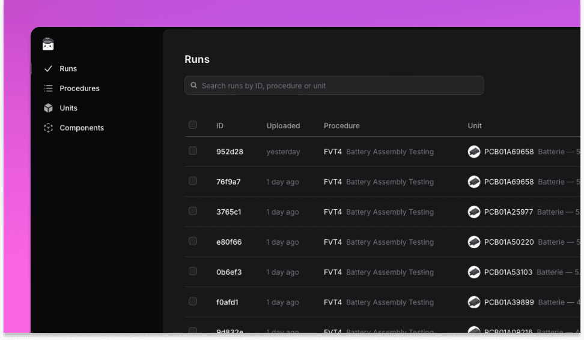
Task: Open run ID f0afd1
Action: click(x=227, y=302)
